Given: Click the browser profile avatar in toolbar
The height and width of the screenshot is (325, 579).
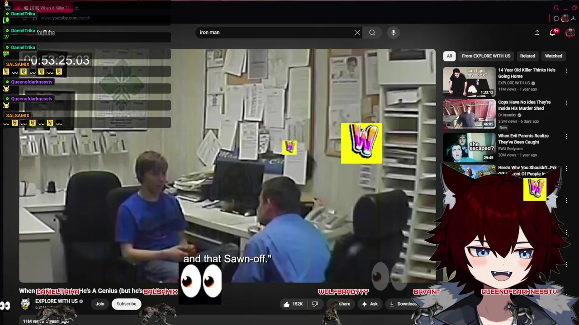Looking at the screenshot, I should pos(565,19).
